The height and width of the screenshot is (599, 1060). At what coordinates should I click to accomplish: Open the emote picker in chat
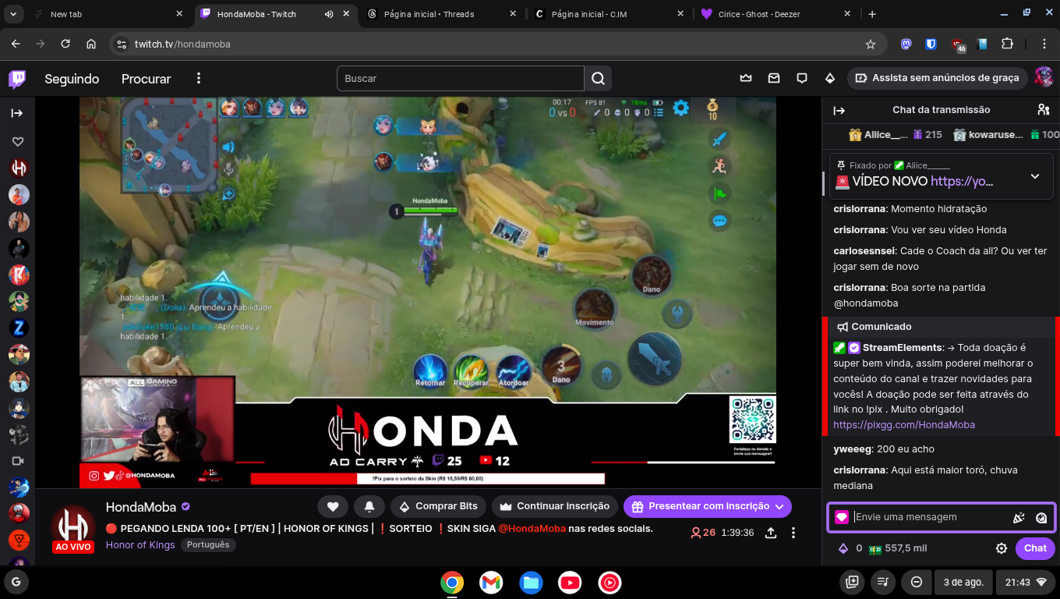1041,517
